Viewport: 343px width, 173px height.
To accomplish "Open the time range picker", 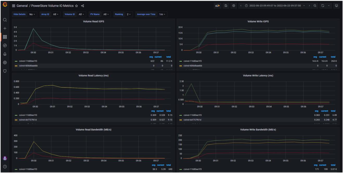I will 275,6.
